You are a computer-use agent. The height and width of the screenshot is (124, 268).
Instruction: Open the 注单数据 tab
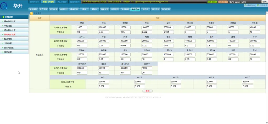[x=125, y=10]
